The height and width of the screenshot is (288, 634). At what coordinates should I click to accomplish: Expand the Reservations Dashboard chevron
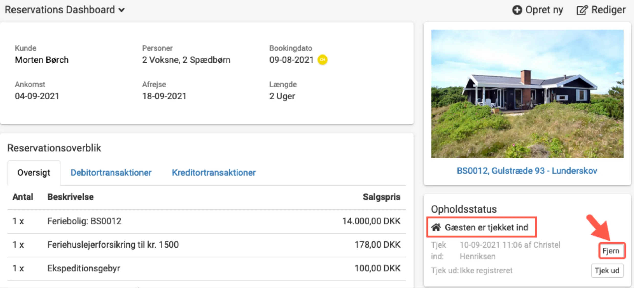tap(122, 10)
